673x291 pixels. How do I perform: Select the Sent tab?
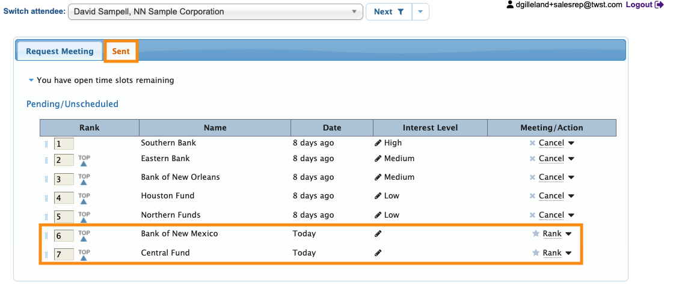(x=121, y=51)
